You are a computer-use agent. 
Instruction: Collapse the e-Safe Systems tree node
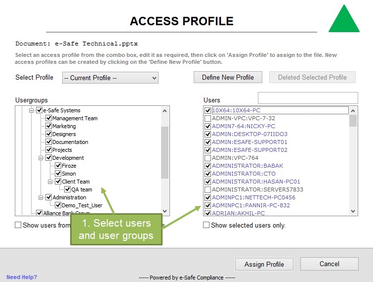click(x=32, y=110)
